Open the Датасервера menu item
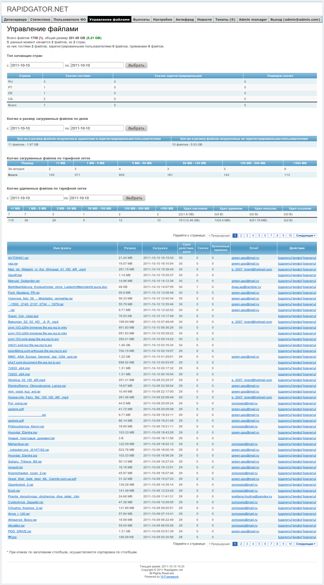Image resolution: width=324 pixels, height=585 pixels. (x=15, y=19)
